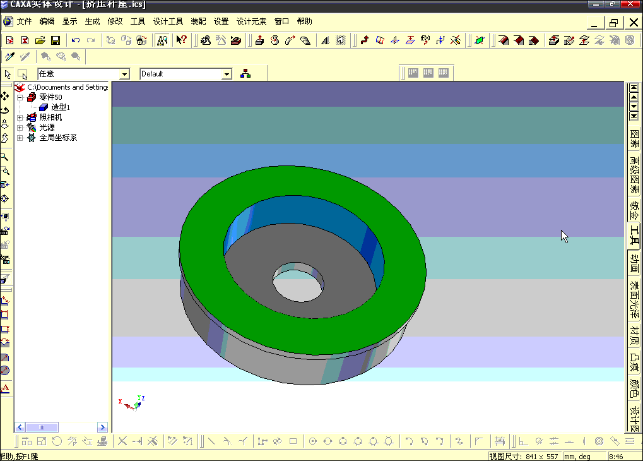
Task: Click the text annotation A icon on left
Action: pos(4,388)
